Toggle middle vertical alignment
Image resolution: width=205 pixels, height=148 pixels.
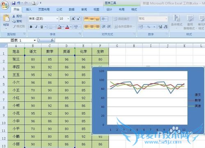pyautogui.click(x=92, y=19)
